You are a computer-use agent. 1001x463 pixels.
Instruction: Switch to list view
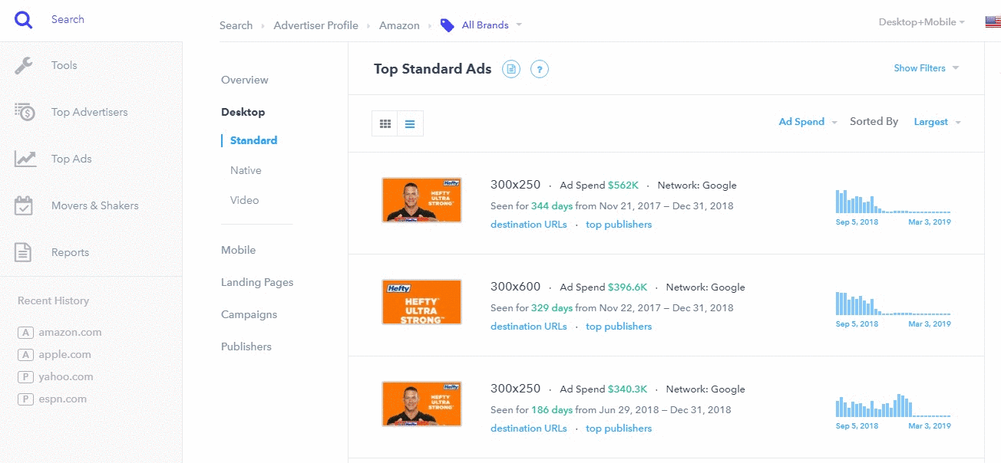pos(410,123)
